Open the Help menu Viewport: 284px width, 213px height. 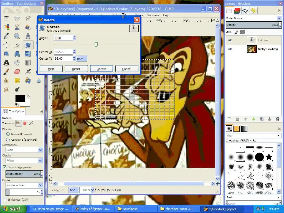[166, 15]
